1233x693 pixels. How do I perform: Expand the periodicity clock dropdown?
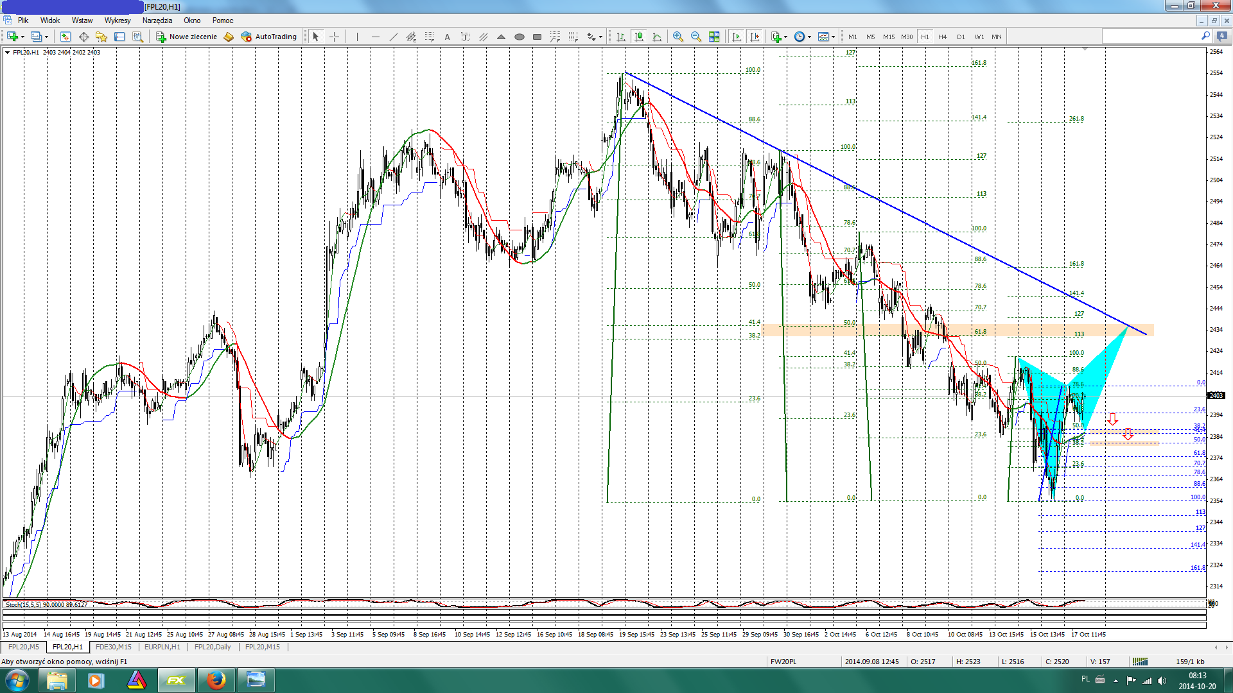(809, 37)
